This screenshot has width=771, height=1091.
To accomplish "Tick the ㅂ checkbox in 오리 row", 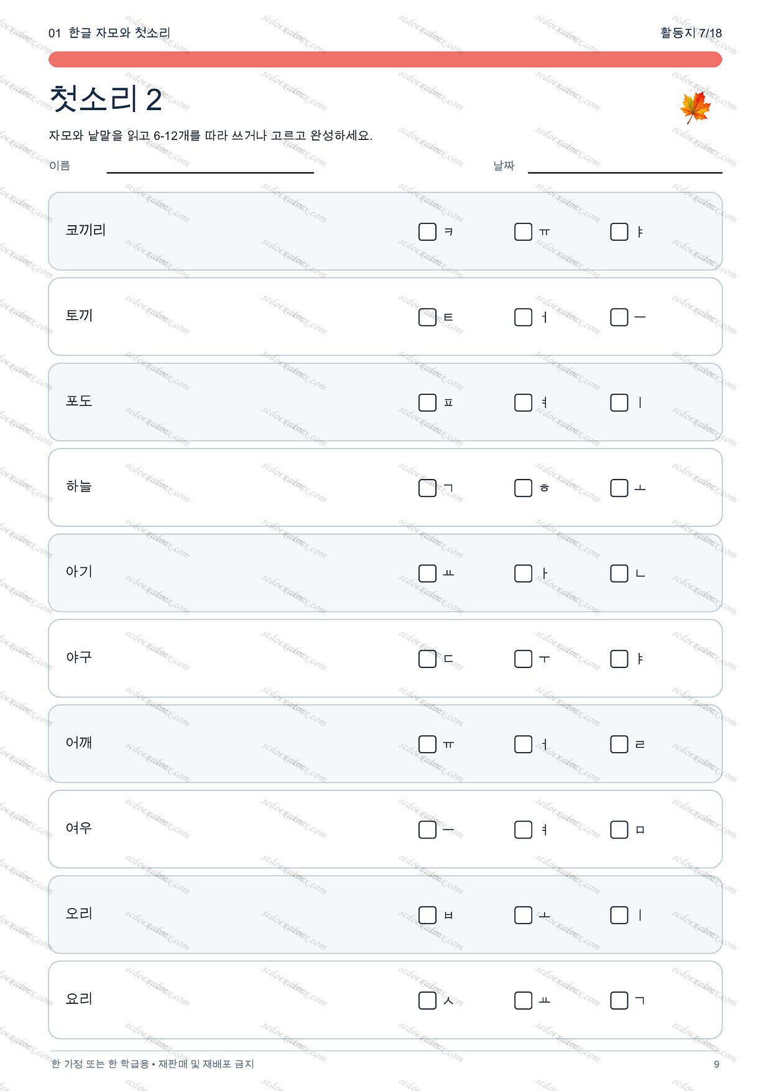I will click(x=427, y=915).
